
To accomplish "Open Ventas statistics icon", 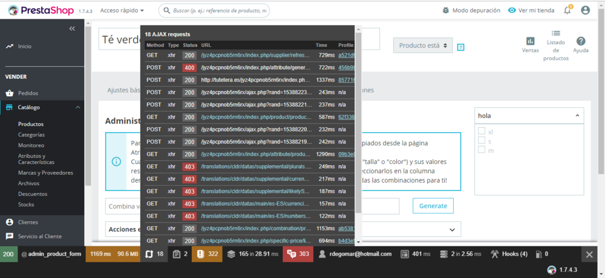I will [531, 41].
